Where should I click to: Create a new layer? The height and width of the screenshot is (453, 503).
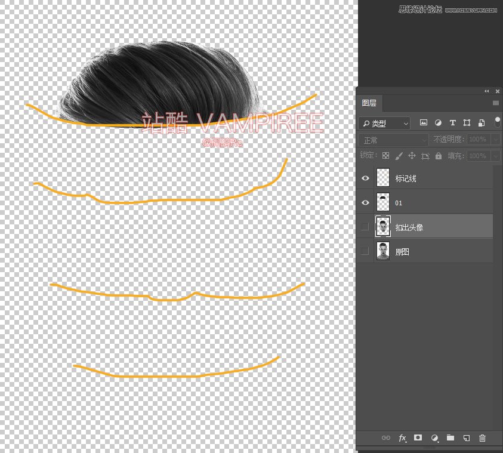[467, 438]
